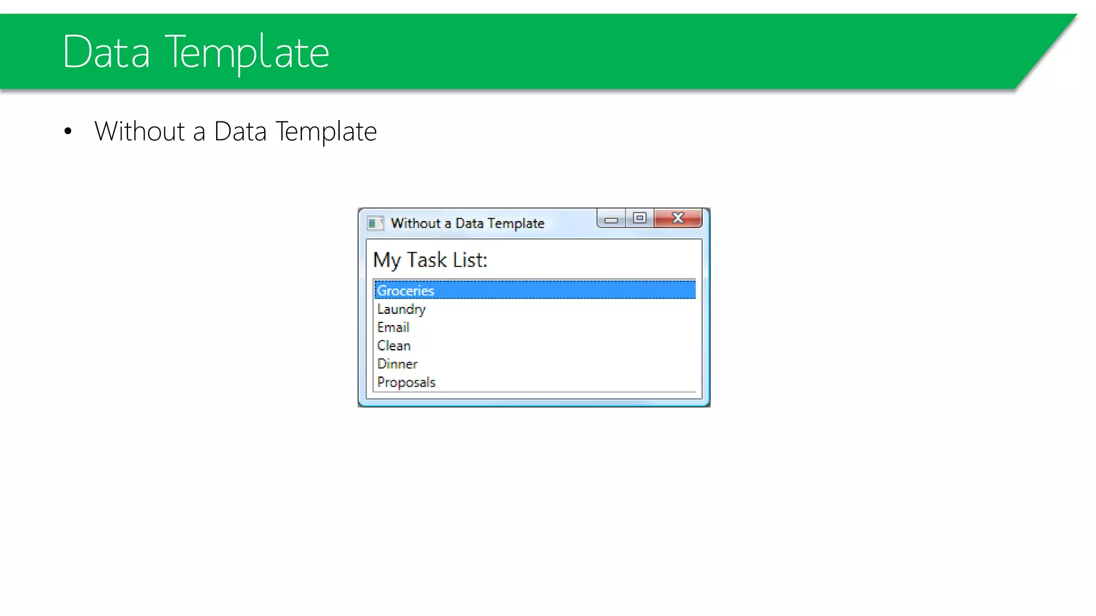Maximize the Without a Data Template window

(x=640, y=218)
